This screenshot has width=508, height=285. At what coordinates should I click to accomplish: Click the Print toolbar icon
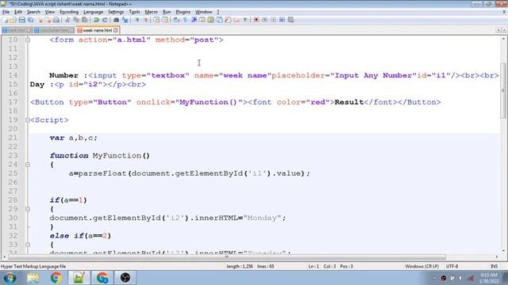coord(56,20)
